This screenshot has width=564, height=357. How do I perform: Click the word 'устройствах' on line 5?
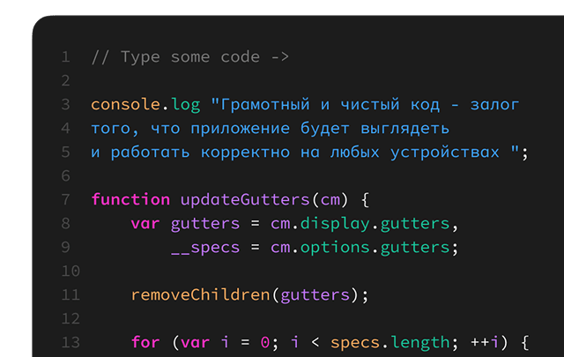pyautogui.click(x=445, y=152)
